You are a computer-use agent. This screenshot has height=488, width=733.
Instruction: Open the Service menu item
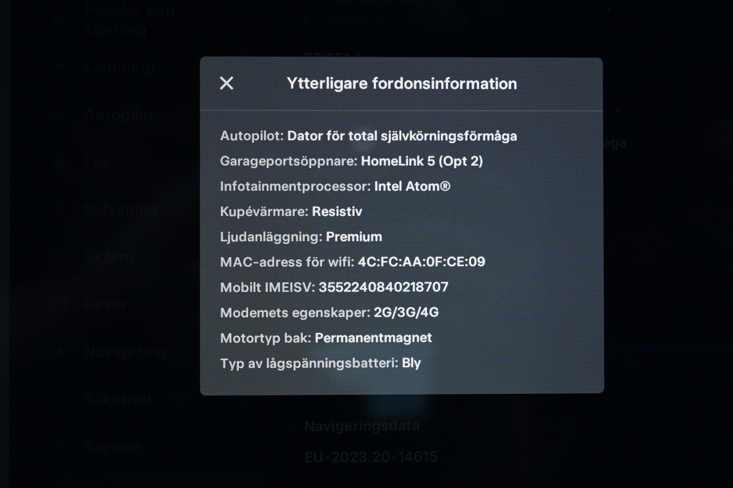click(113, 447)
